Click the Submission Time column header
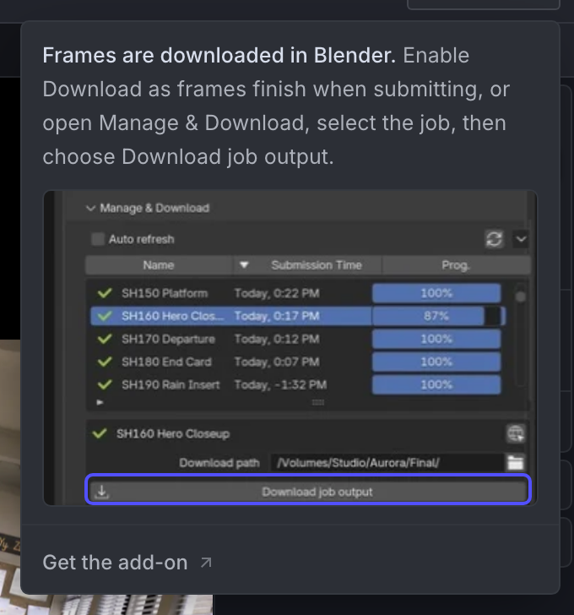This screenshot has height=615, width=574. pyautogui.click(x=317, y=265)
